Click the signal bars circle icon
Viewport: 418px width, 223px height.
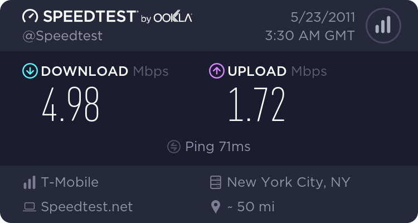point(382,25)
